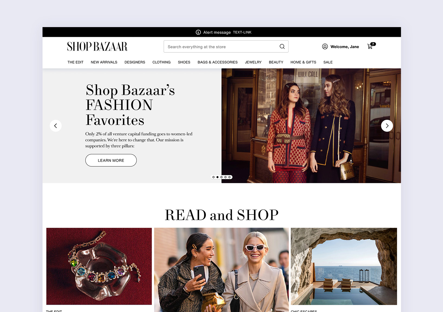Go to New Arrivals section
Screen dimensions: 443x312
[x=104, y=62]
